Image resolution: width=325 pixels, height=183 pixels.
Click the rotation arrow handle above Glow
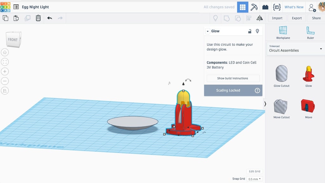188,80
